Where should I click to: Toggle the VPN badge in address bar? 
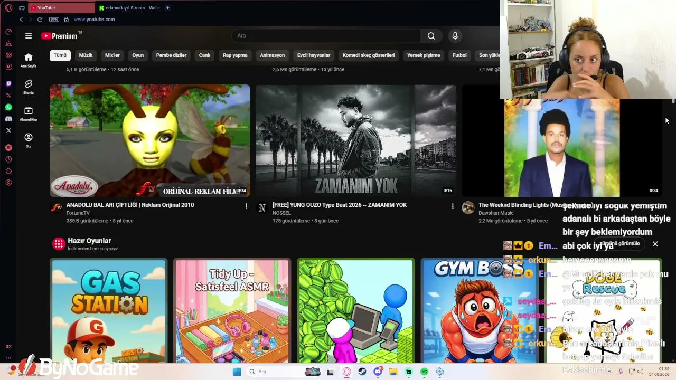(x=54, y=20)
